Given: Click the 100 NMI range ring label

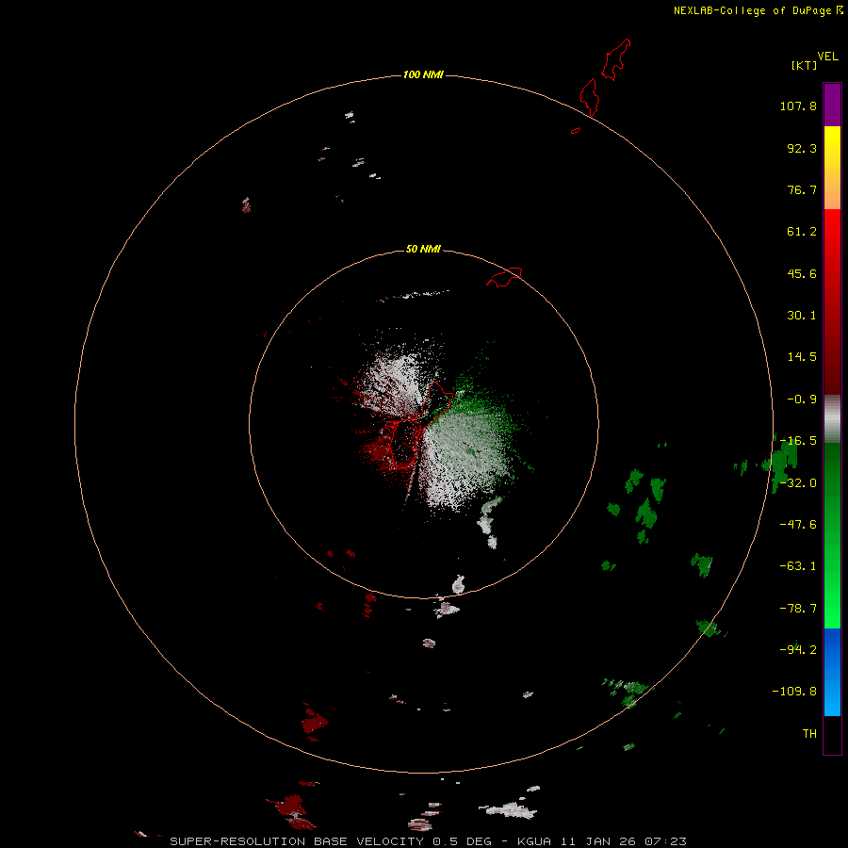Looking at the screenshot, I should [423, 74].
